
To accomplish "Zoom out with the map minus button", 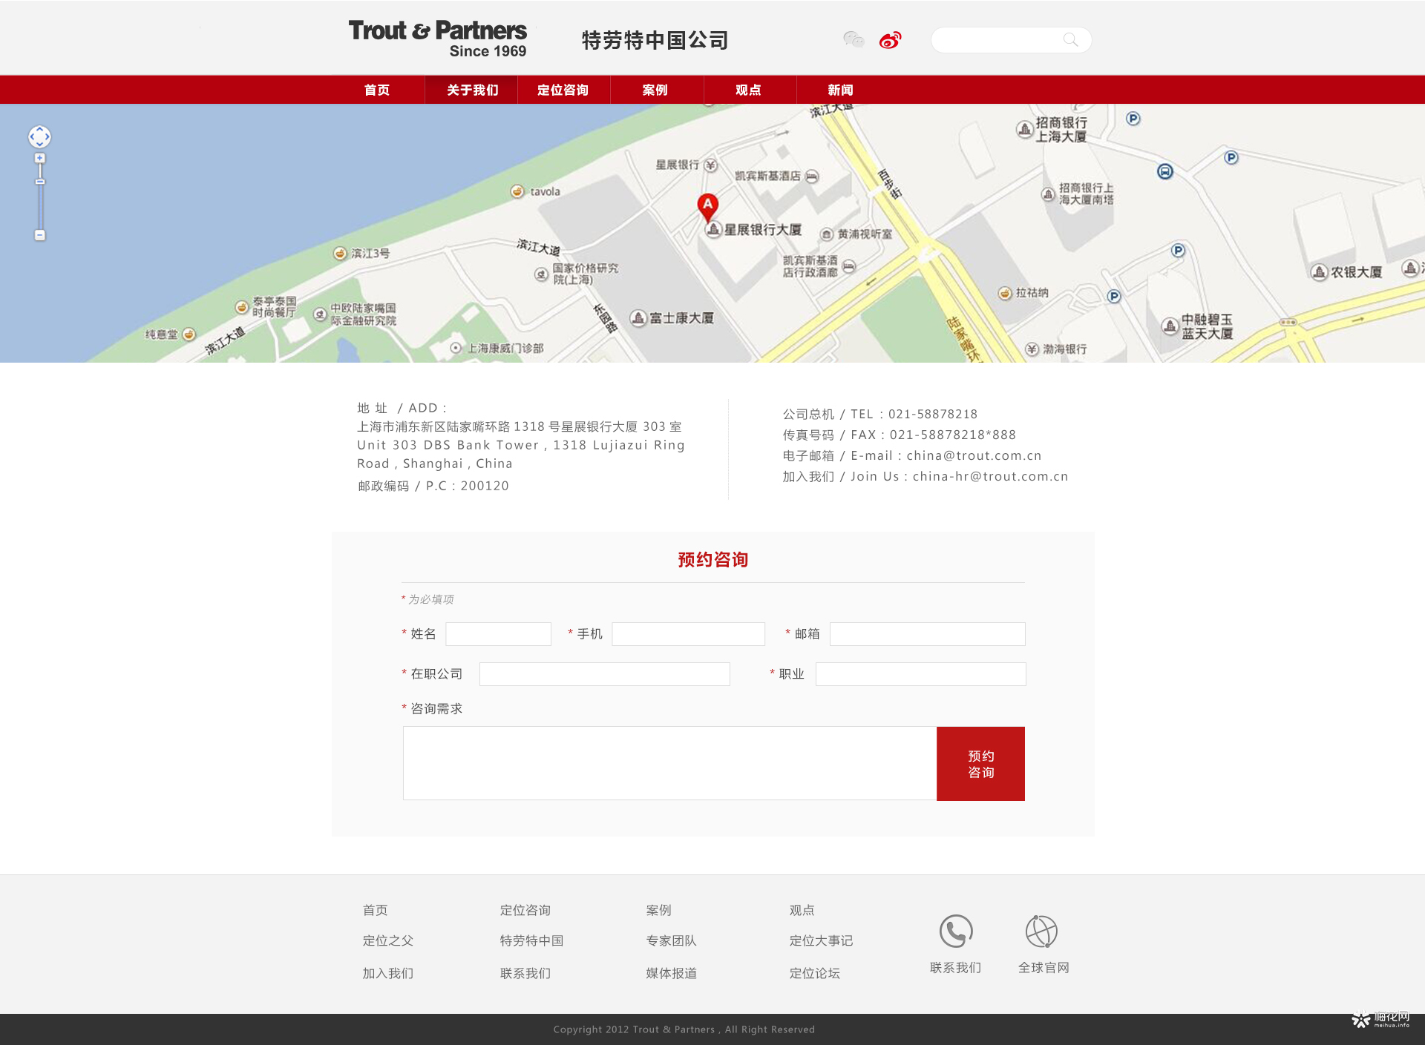I will [x=40, y=235].
